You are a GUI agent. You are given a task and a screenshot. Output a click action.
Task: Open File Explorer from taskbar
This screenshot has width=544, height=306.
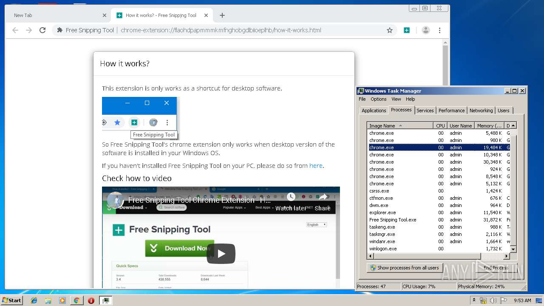(48, 300)
